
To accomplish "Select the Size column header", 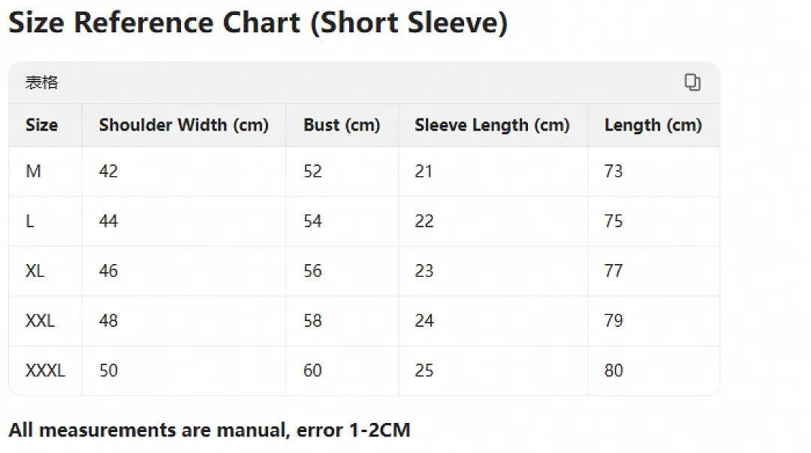I will point(42,125).
